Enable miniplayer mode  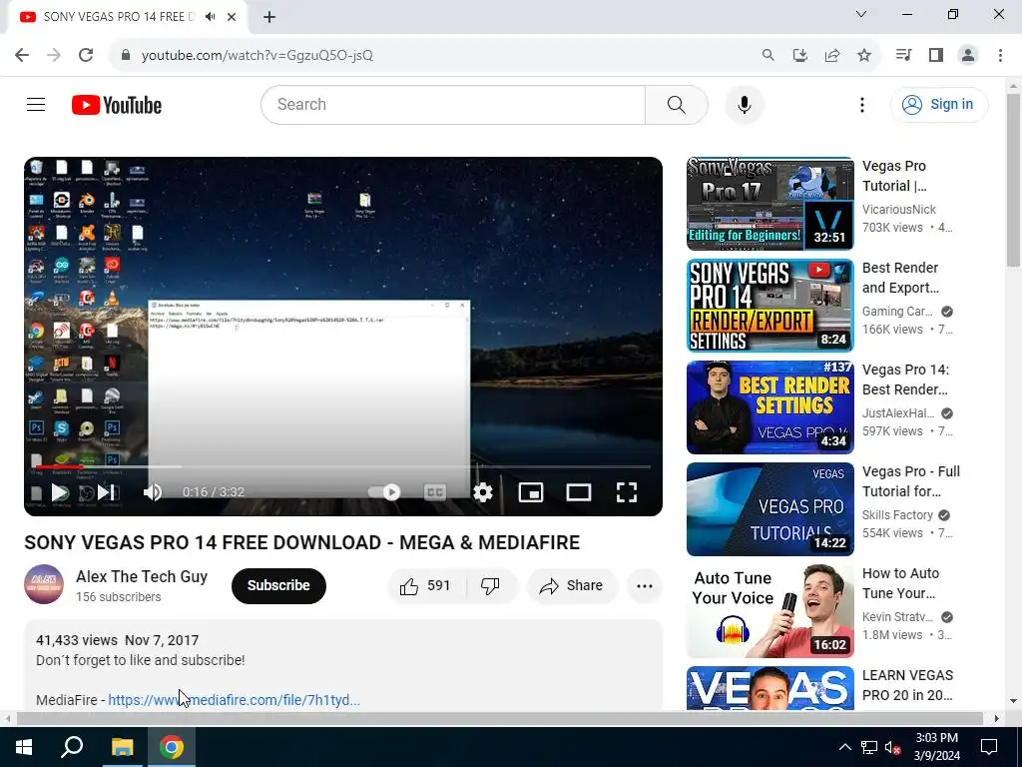(x=531, y=492)
